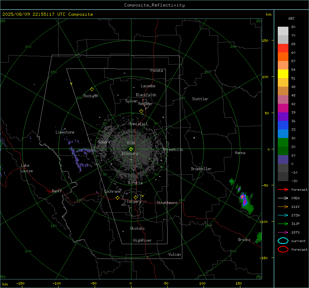The width and height of the screenshot is (309, 288).
Task: Click the red cross marker beside Banff
Action: click(x=49, y=191)
